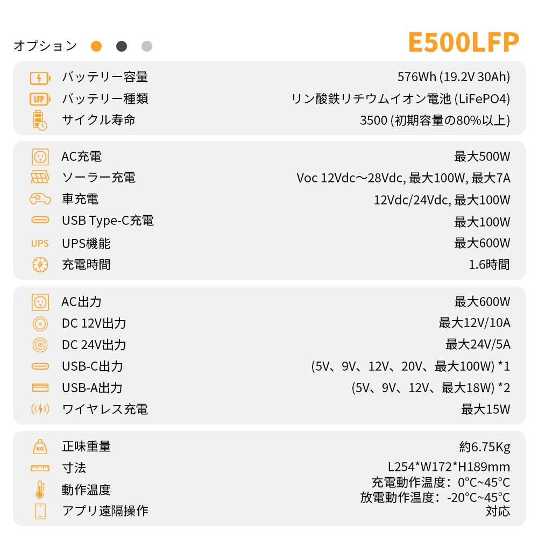The image size is (538, 538).
Task: Click the DC 12V output icon
Action: [x=40, y=324]
